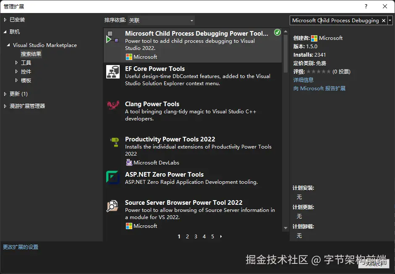395x274 pixels.
Task: Click into the extension search field
Action: tap(335, 21)
